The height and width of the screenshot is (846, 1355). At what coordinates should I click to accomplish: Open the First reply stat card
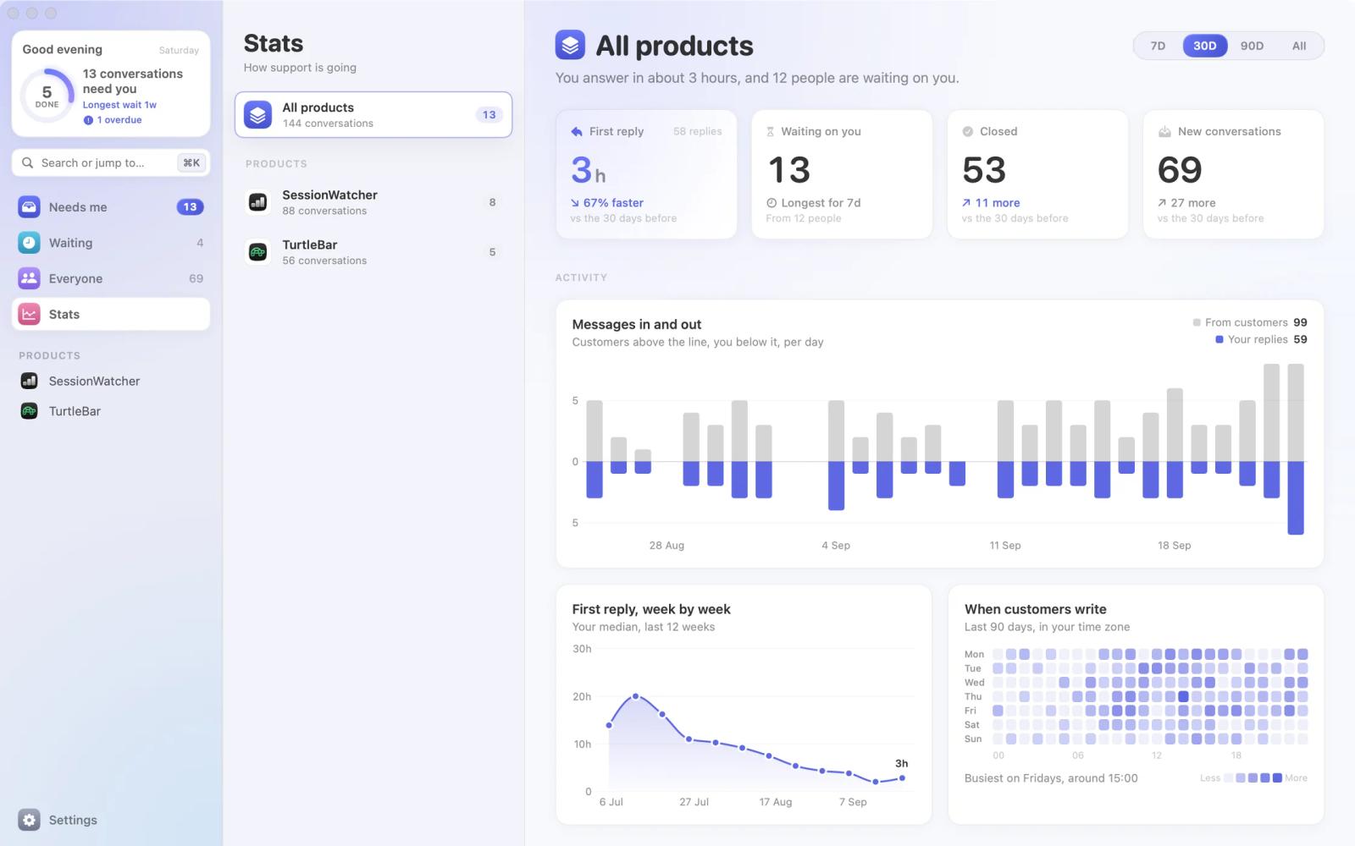tap(646, 174)
